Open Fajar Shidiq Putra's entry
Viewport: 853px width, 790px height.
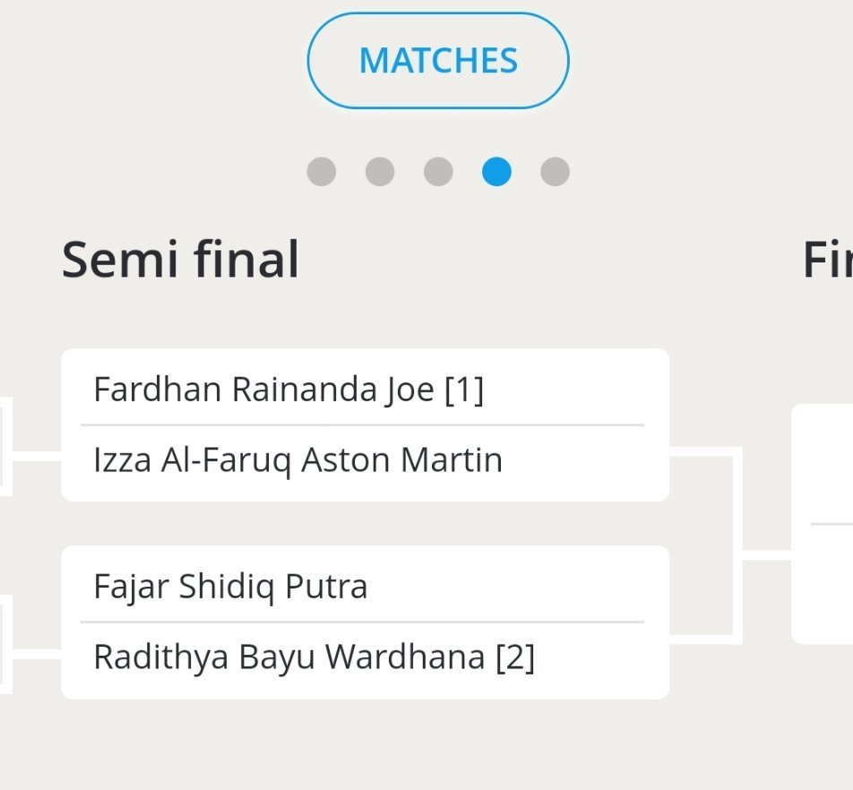point(230,587)
